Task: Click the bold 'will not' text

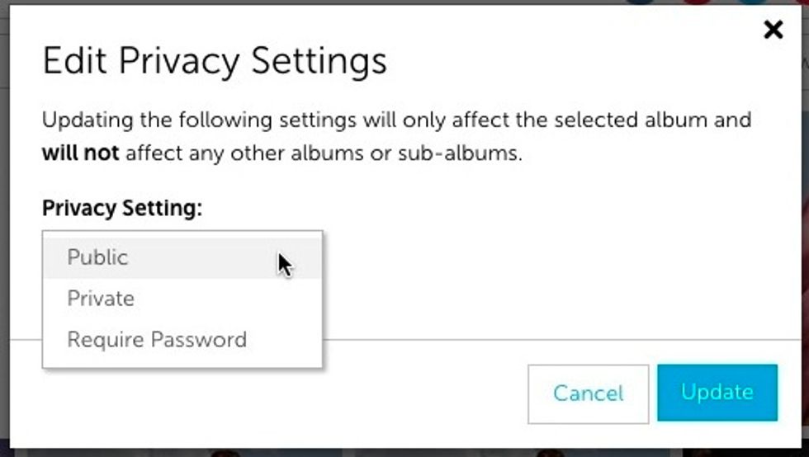Action: point(81,153)
